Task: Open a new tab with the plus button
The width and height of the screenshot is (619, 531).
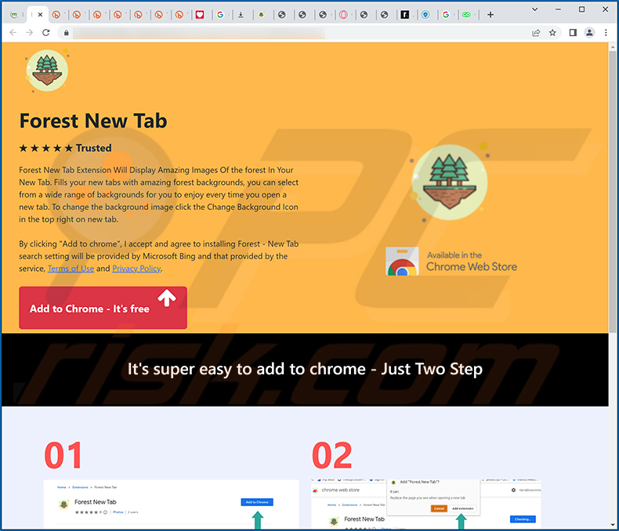Action: (490, 15)
